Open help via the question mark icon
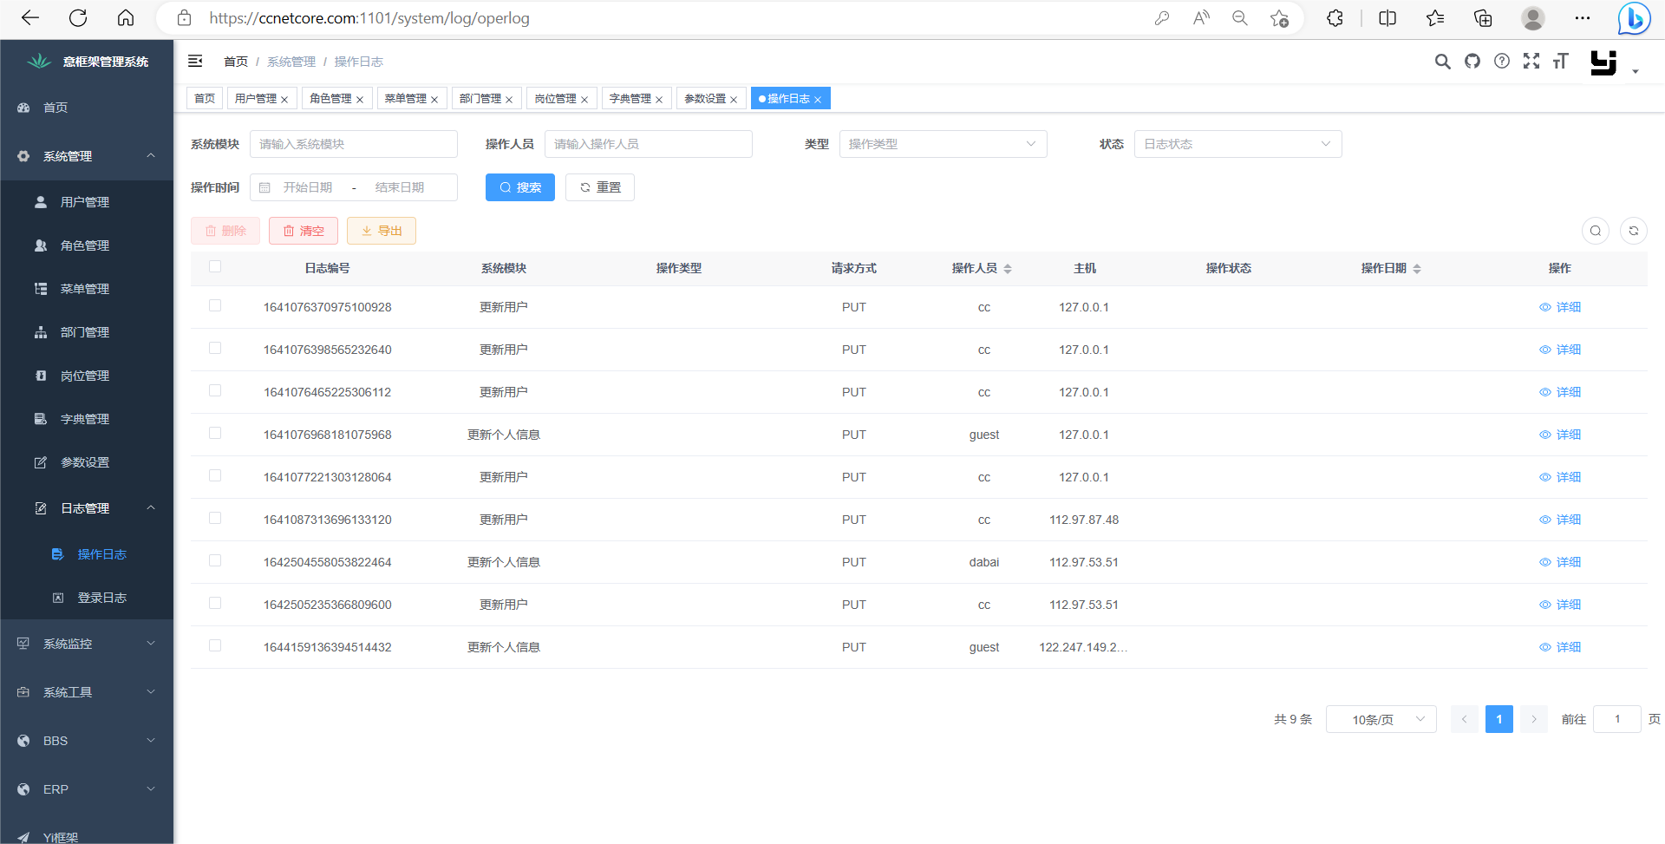 (x=1502, y=62)
